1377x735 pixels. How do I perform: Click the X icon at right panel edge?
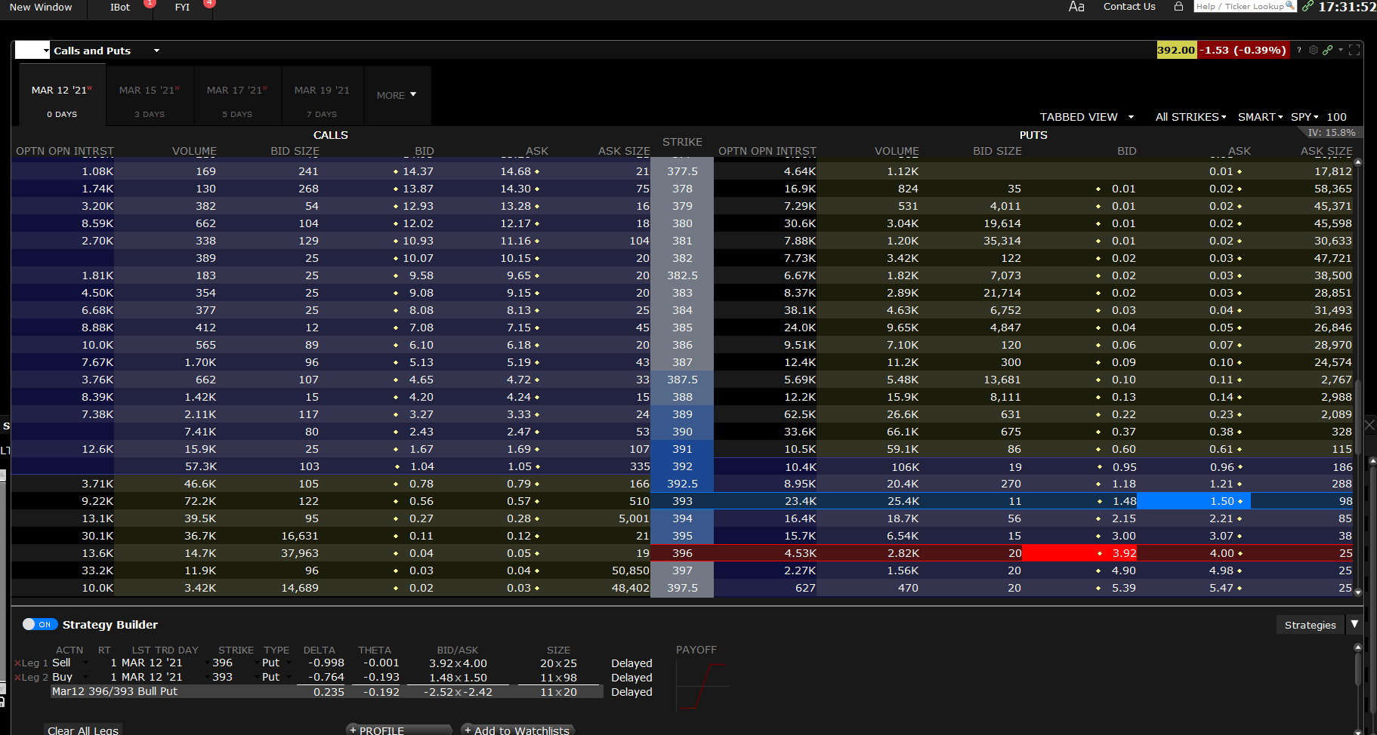[1369, 425]
